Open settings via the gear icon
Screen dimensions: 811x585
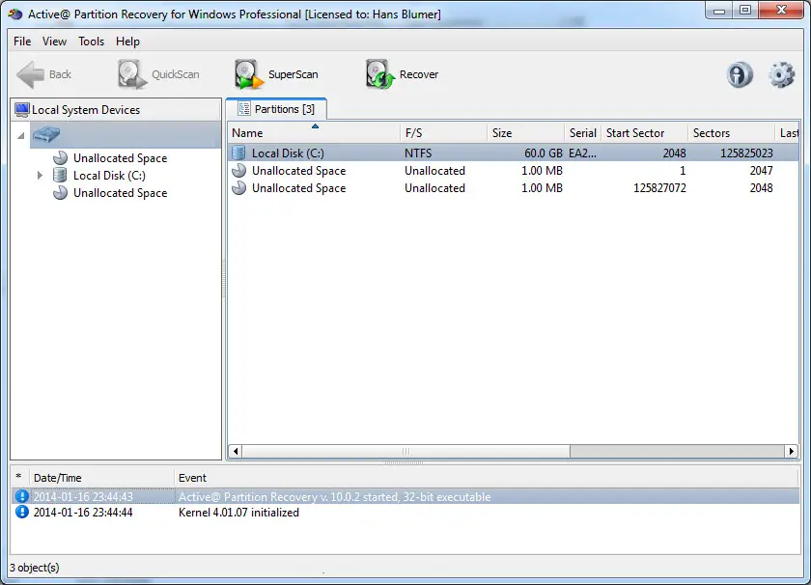(781, 74)
